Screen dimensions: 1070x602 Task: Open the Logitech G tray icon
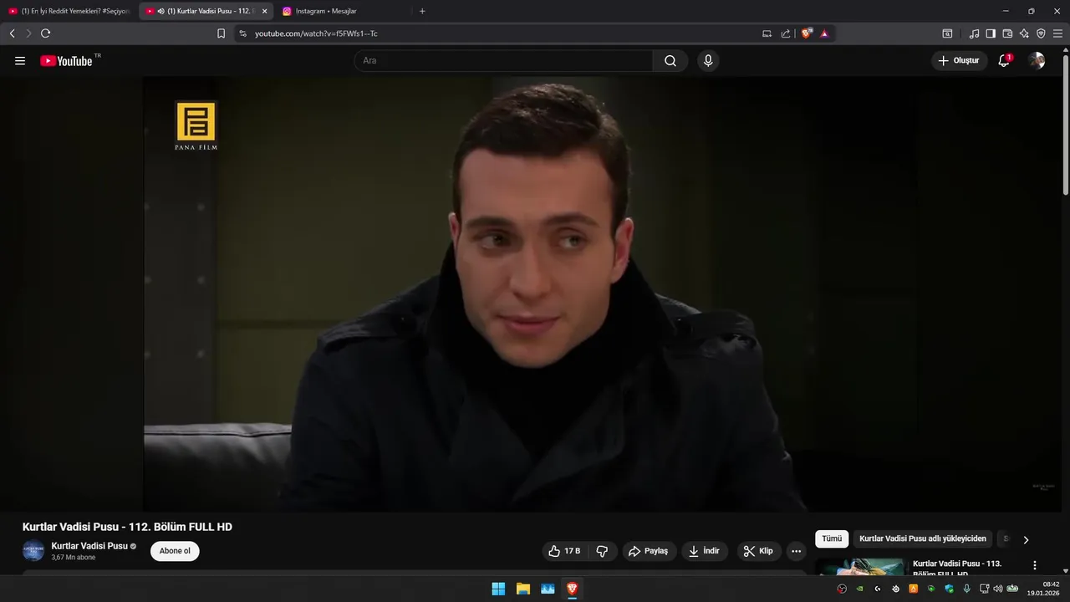tap(878, 589)
